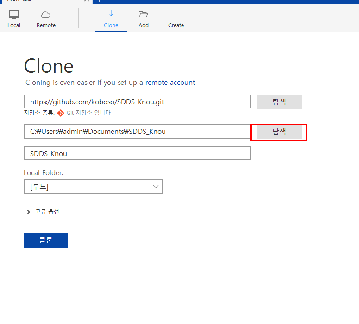Open the Local repositories view

14,19
